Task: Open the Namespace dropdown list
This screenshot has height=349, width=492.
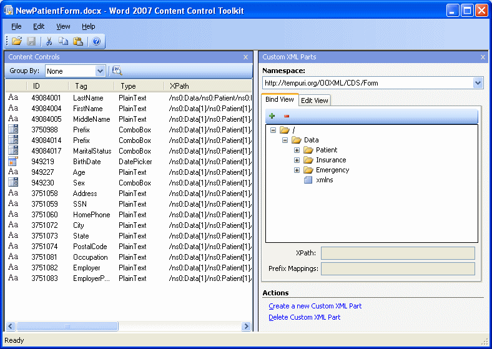Action: pyautogui.click(x=478, y=83)
